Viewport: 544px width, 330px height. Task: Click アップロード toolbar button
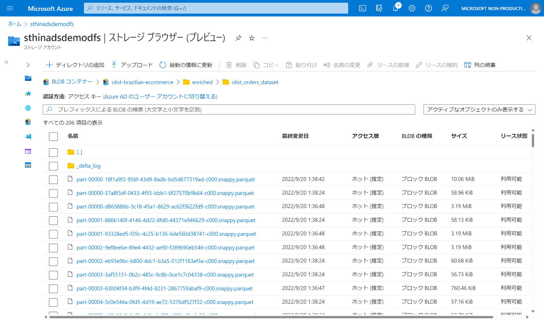click(132, 65)
